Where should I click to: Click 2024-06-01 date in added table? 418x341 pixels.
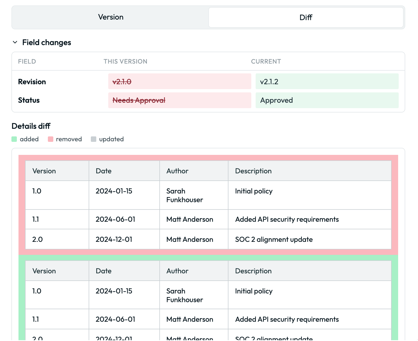click(x=115, y=319)
